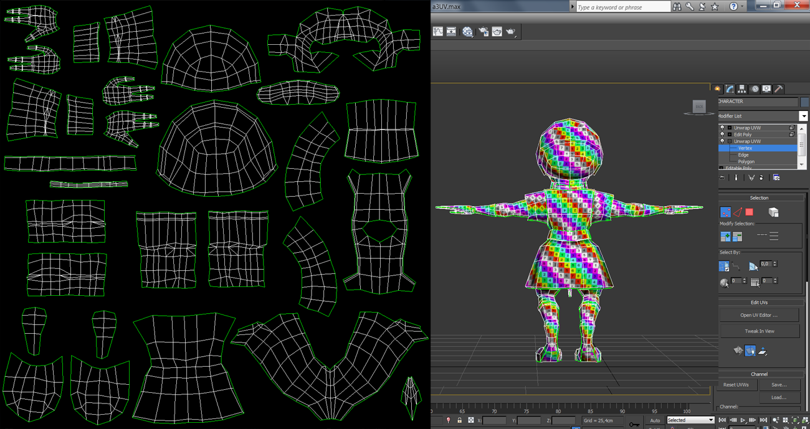Viewport: 810px width, 429px height.
Task: Select the Vertex sub-object selection icon
Action: [x=726, y=212]
